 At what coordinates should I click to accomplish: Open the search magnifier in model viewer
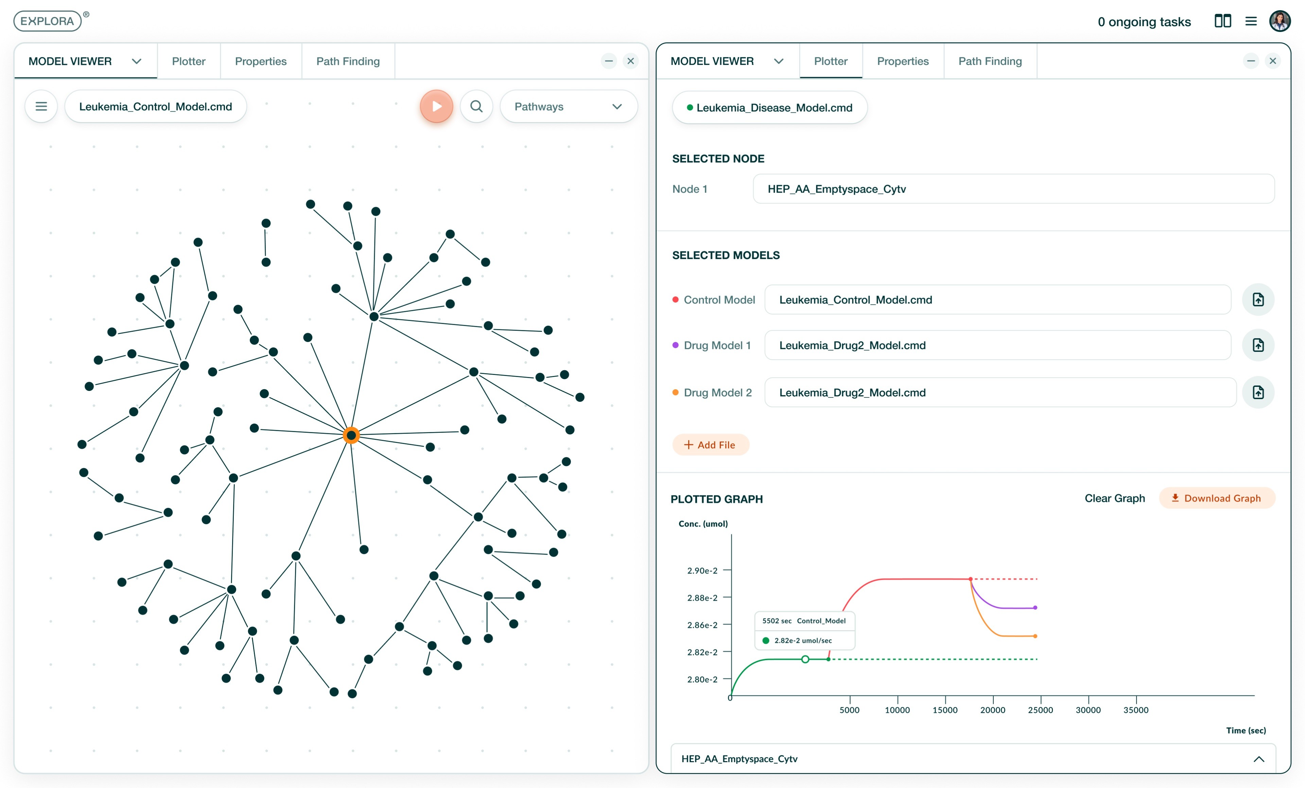pyautogui.click(x=476, y=106)
